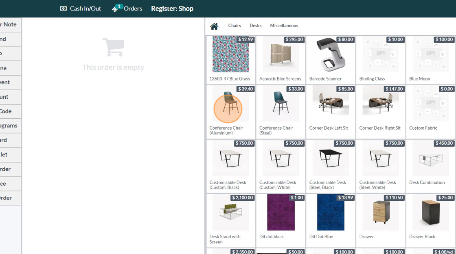Add the Dit dot black purple swatch
456x254 pixels.
pyautogui.click(x=281, y=220)
